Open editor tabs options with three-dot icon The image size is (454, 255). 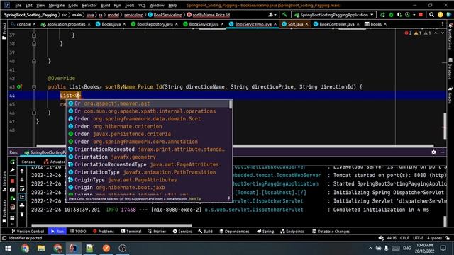pyautogui.click(x=443, y=24)
